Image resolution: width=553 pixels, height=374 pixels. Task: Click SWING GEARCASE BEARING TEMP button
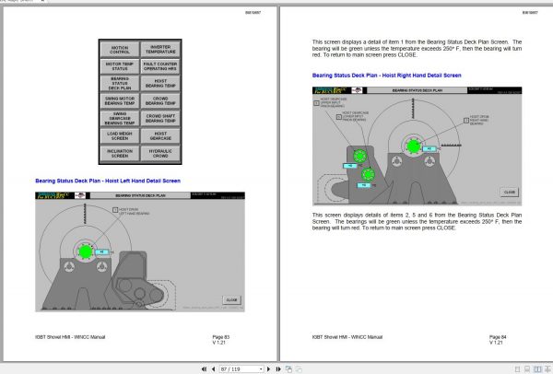tap(120, 119)
